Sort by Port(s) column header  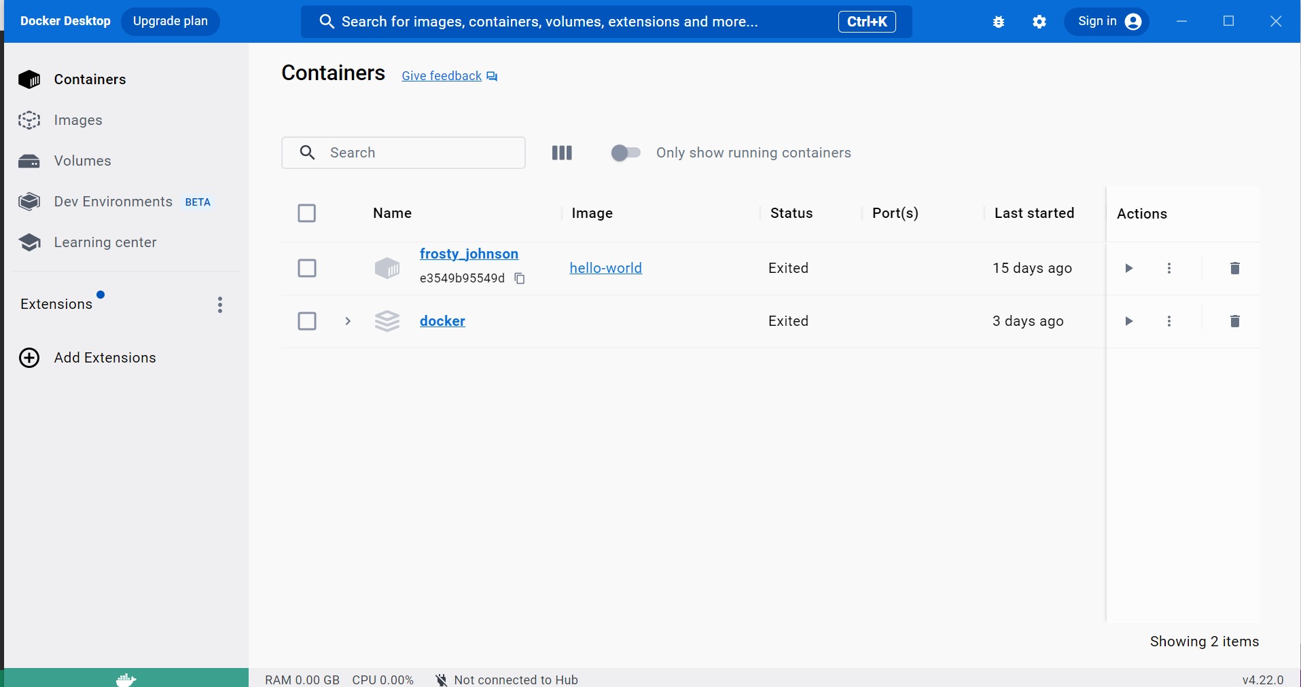coord(895,213)
